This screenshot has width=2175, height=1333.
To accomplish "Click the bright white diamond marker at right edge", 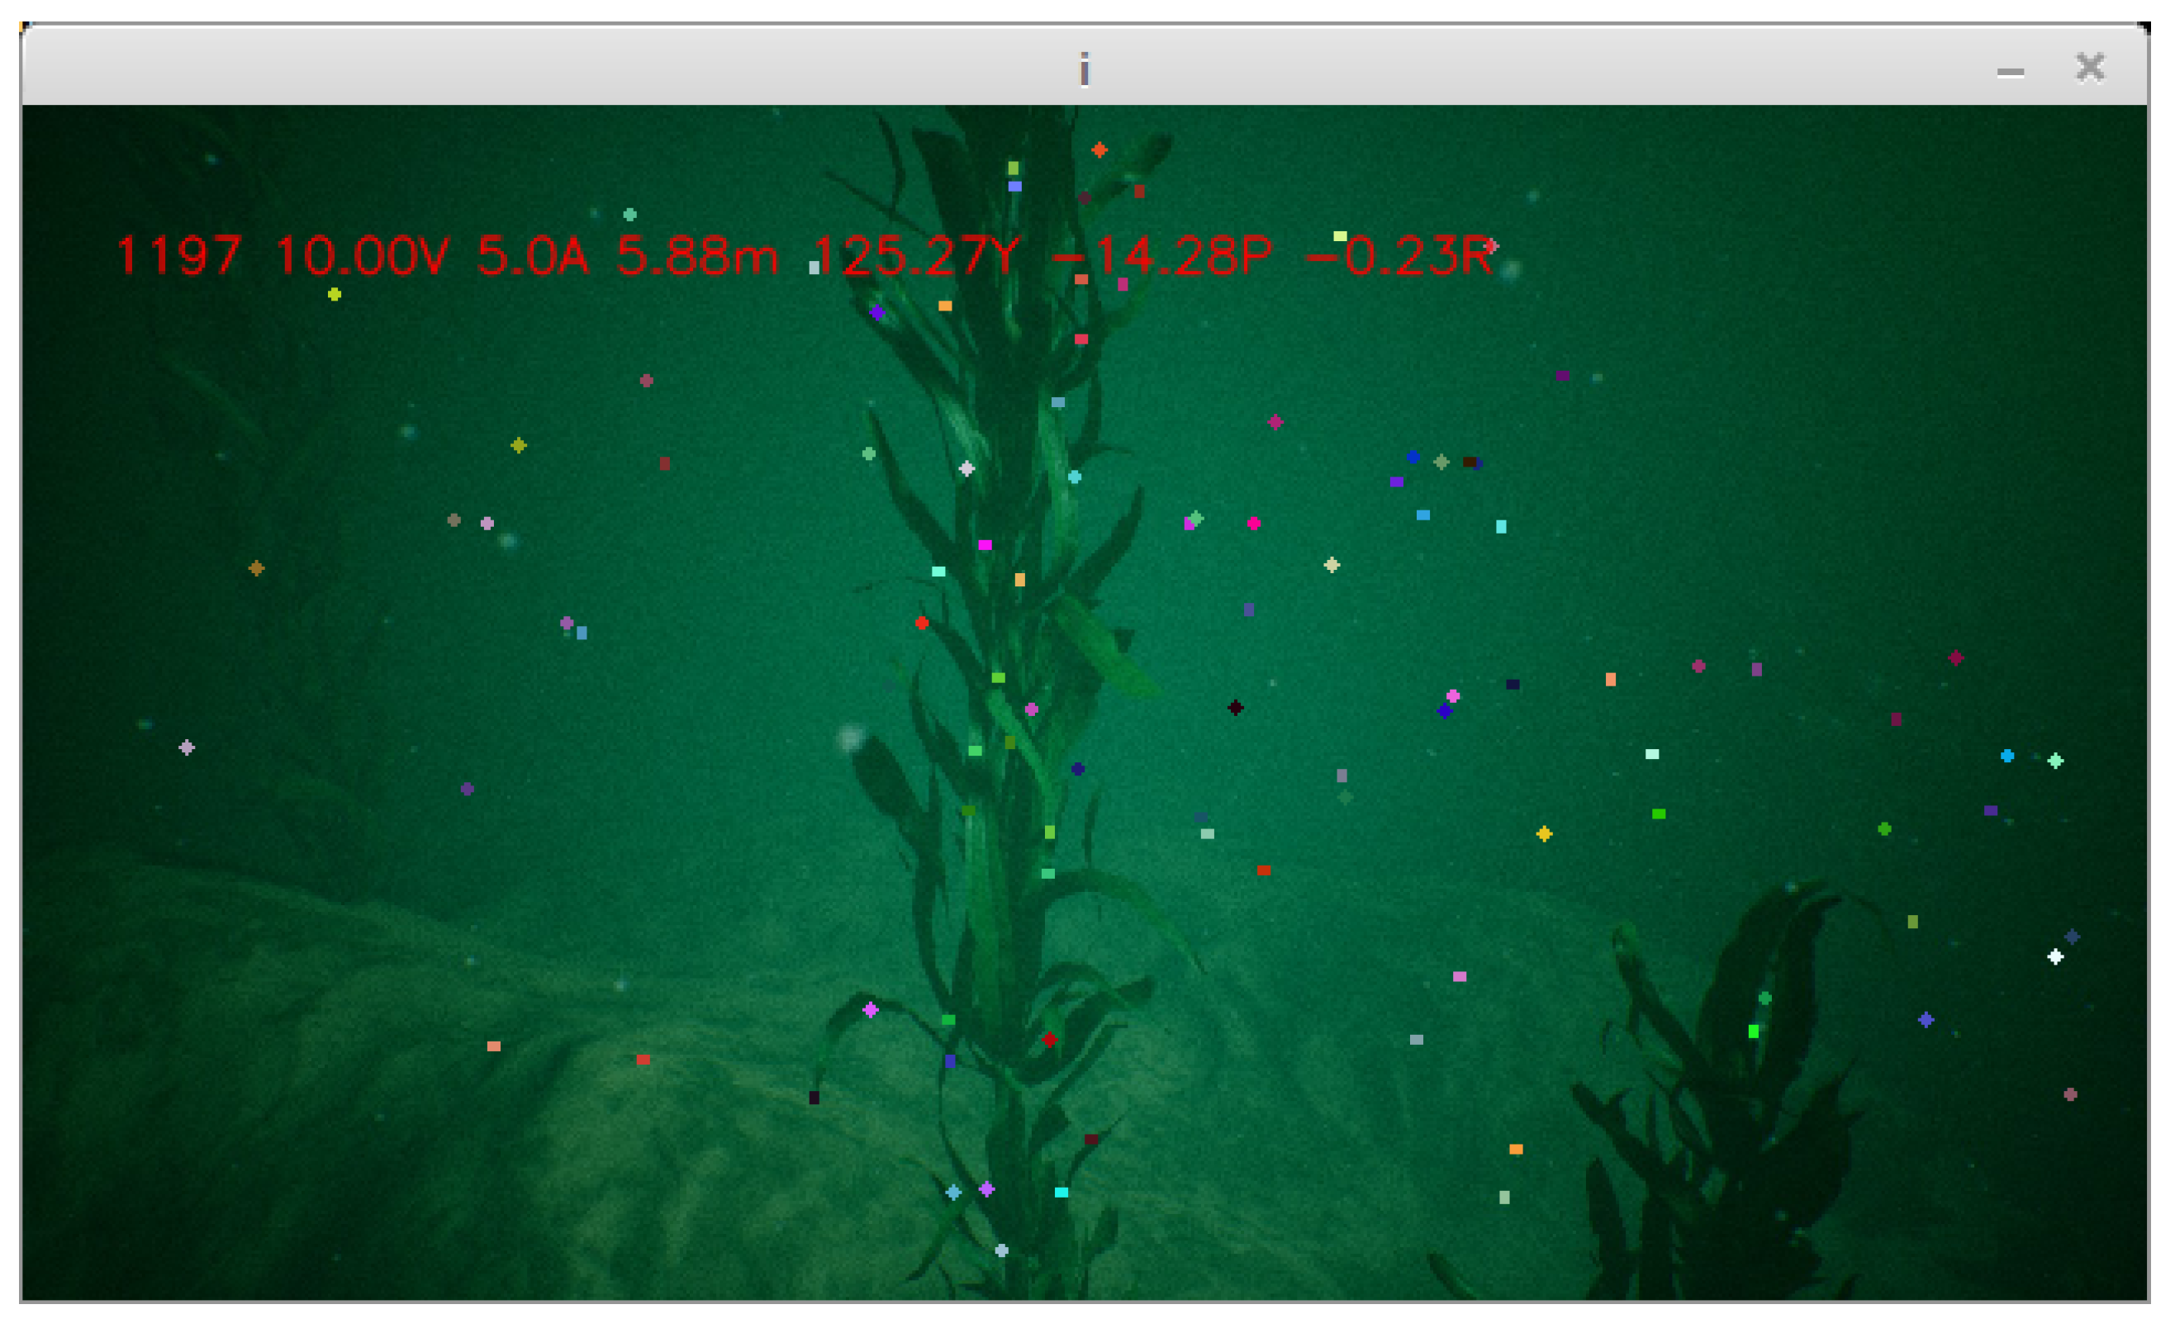I will pyautogui.click(x=2055, y=957).
